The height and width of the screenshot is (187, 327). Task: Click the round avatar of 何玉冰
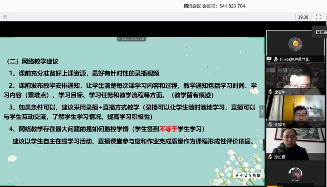294,43
